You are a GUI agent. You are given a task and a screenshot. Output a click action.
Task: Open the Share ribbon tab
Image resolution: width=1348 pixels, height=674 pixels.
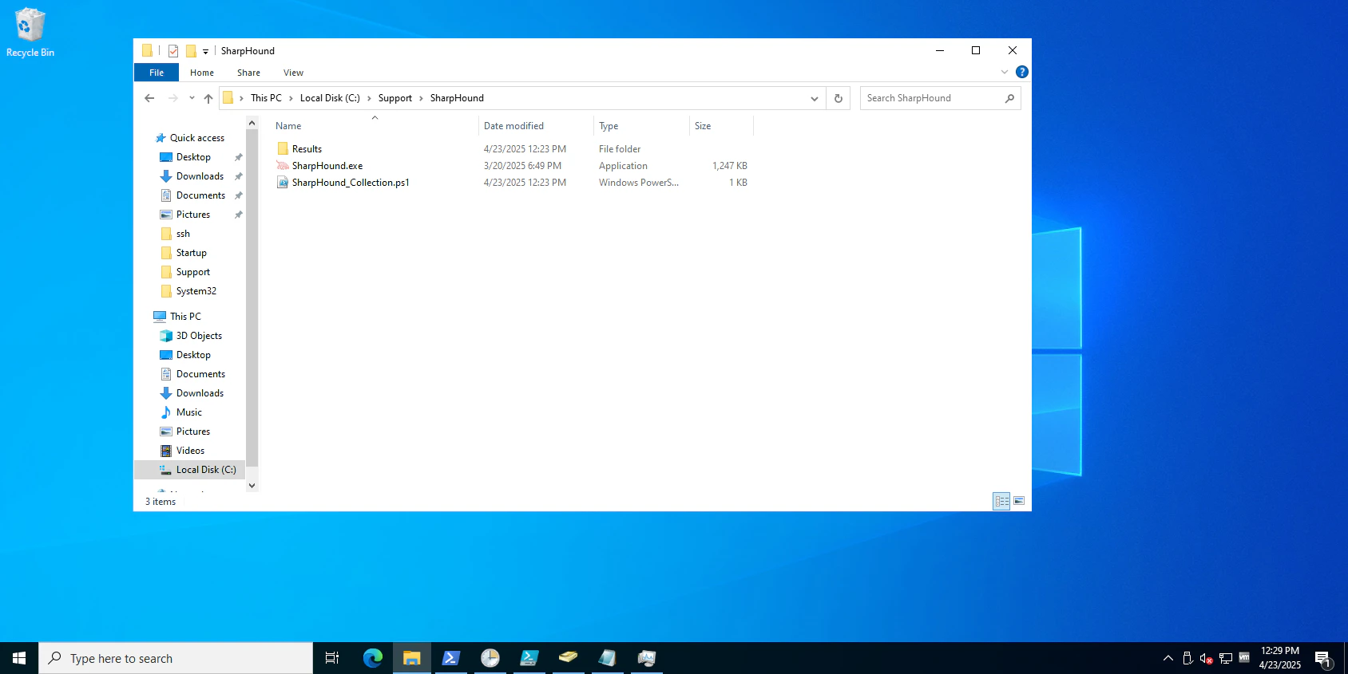click(248, 73)
